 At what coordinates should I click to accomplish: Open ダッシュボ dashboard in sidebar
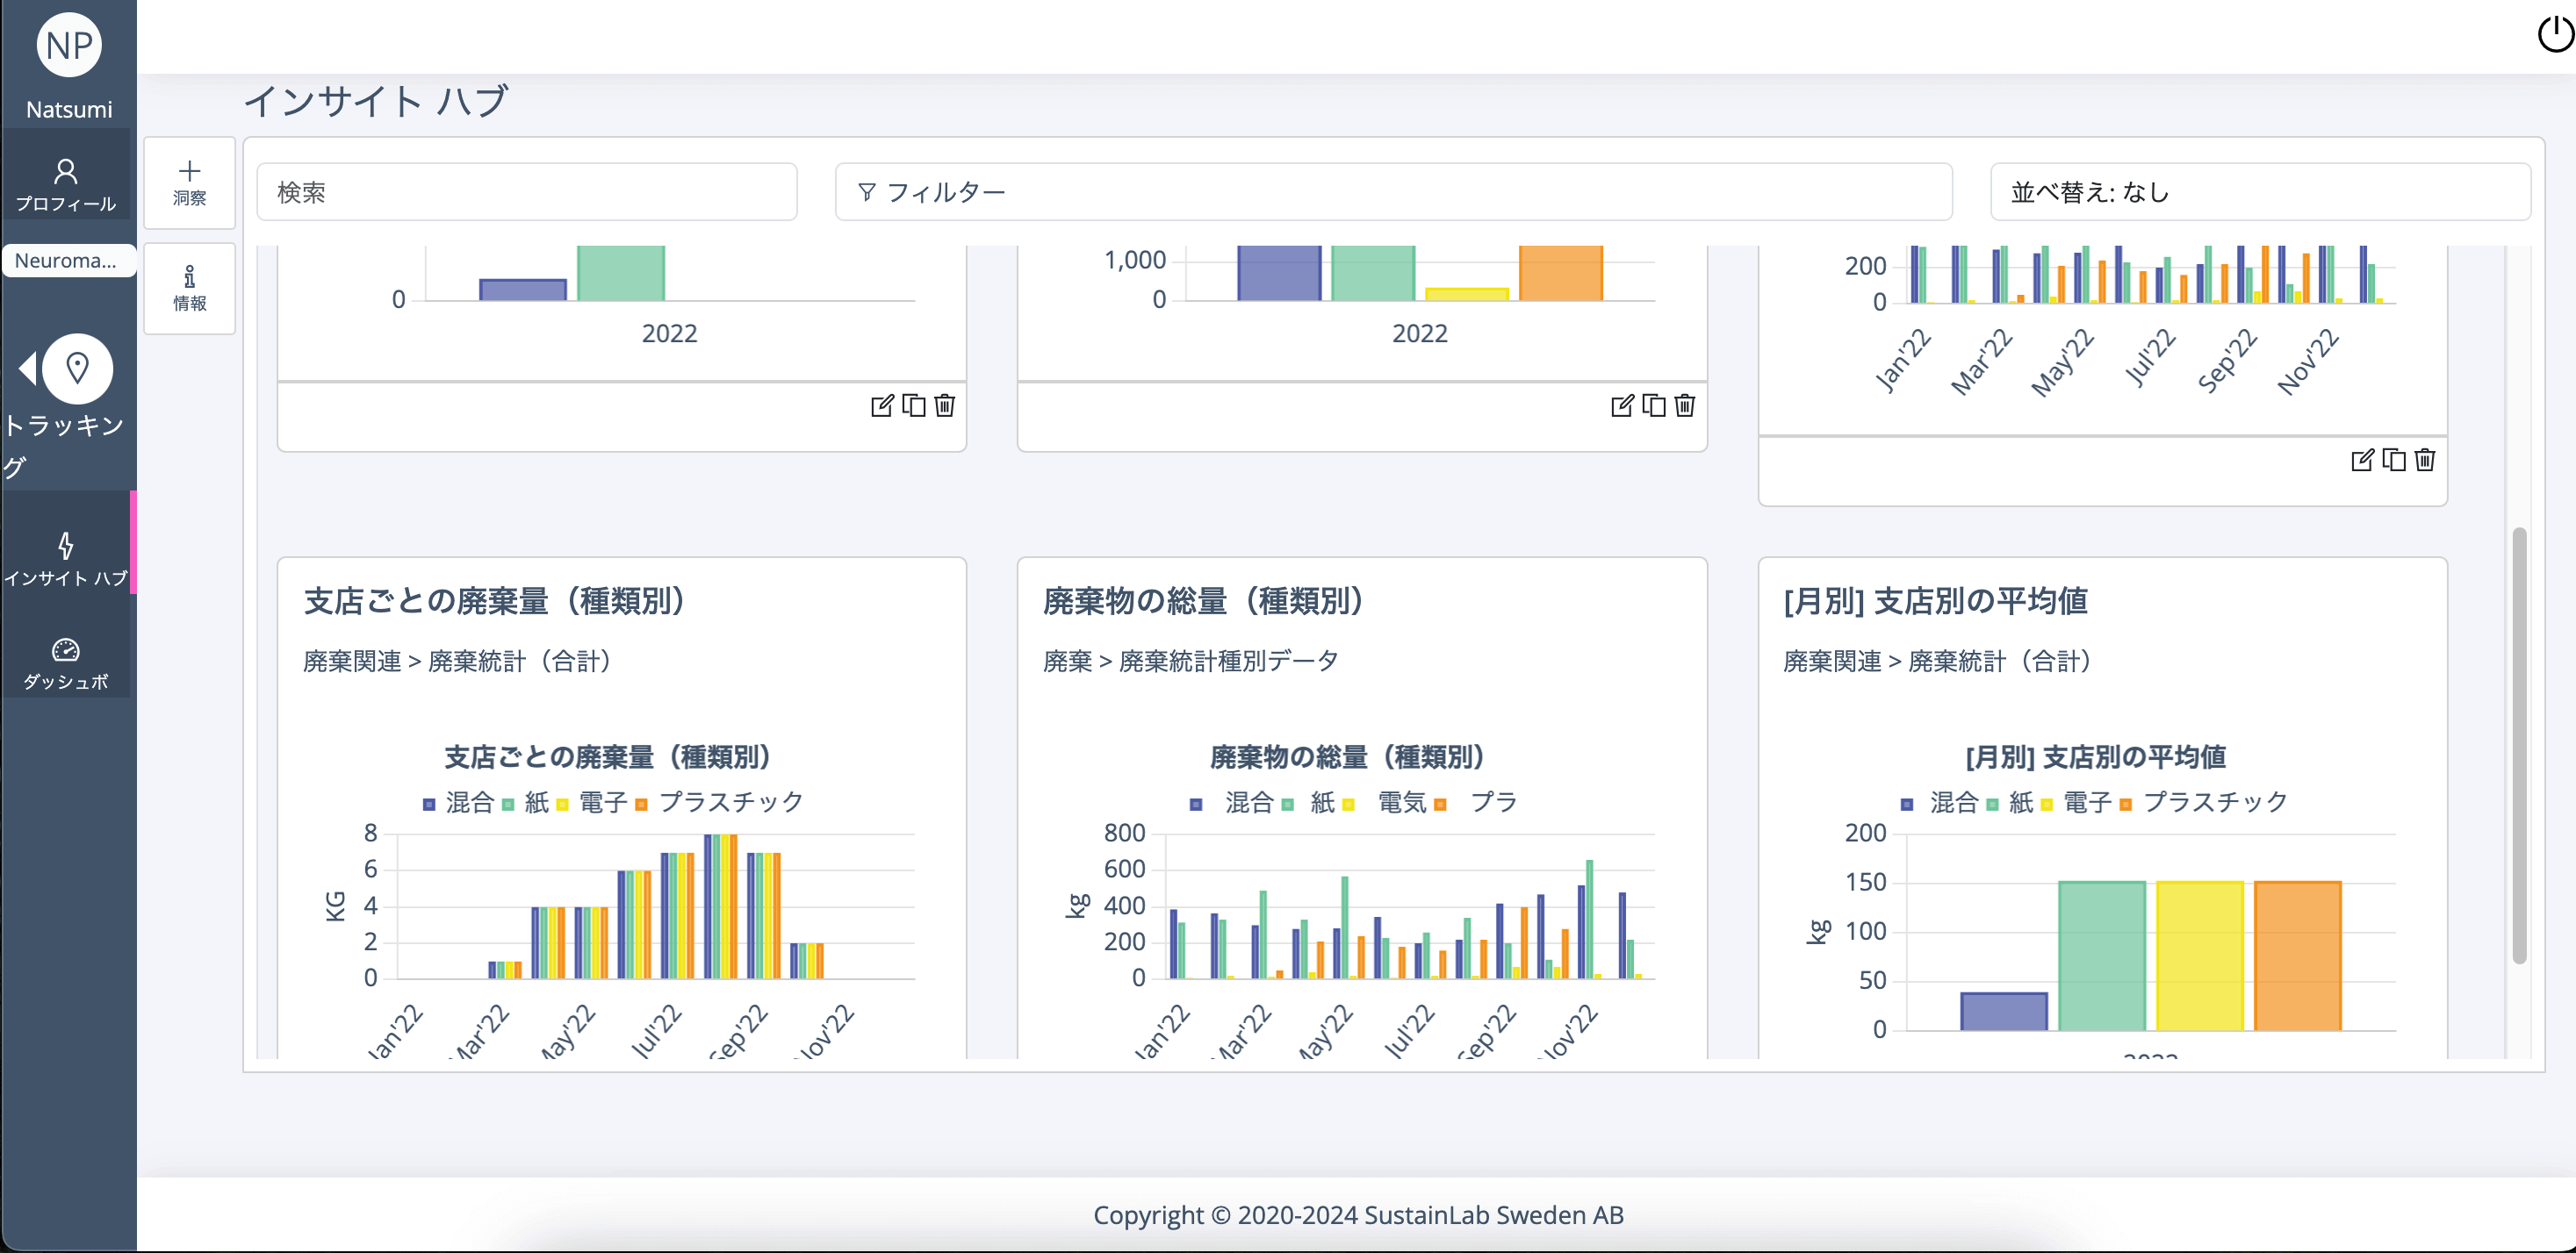66,662
